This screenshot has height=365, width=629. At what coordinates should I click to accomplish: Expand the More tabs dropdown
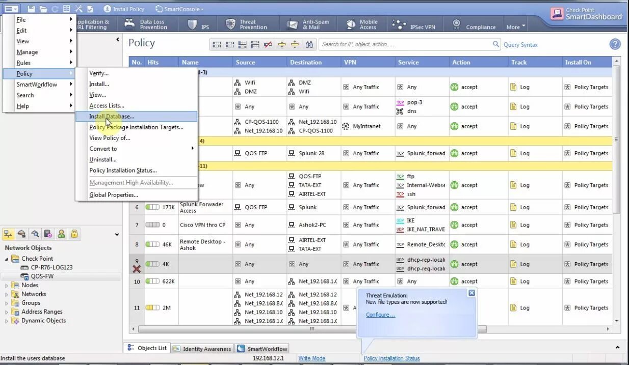point(516,27)
